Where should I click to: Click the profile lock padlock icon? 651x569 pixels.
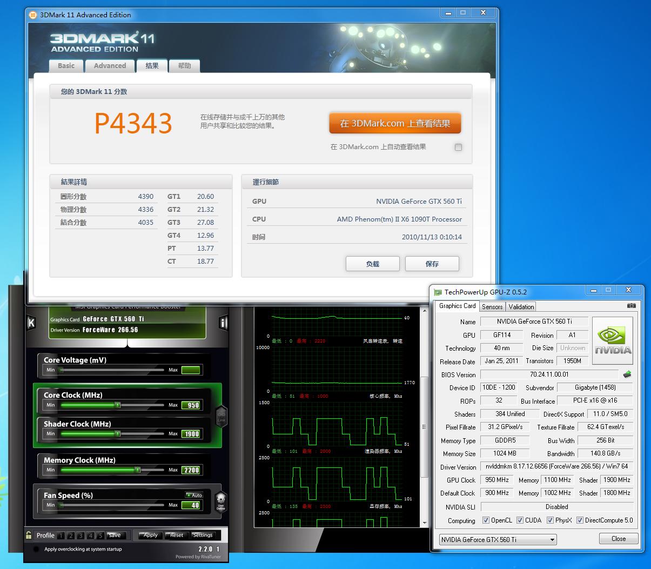click(29, 535)
